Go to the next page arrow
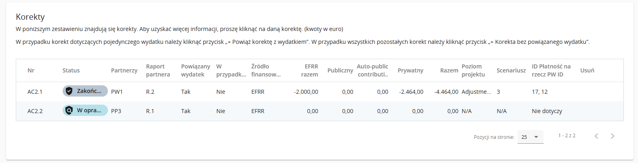 click(x=612, y=136)
